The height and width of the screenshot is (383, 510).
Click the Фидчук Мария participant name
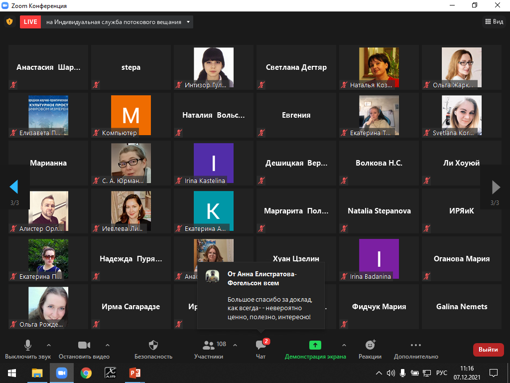pos(379,307)
